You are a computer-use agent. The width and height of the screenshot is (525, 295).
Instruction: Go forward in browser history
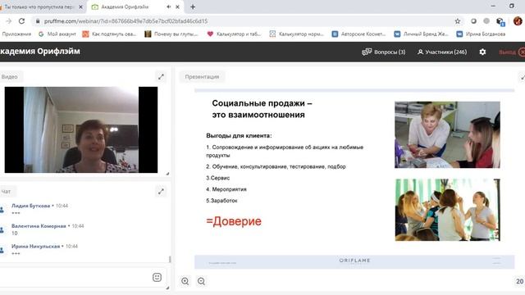(x=9, y=21)
